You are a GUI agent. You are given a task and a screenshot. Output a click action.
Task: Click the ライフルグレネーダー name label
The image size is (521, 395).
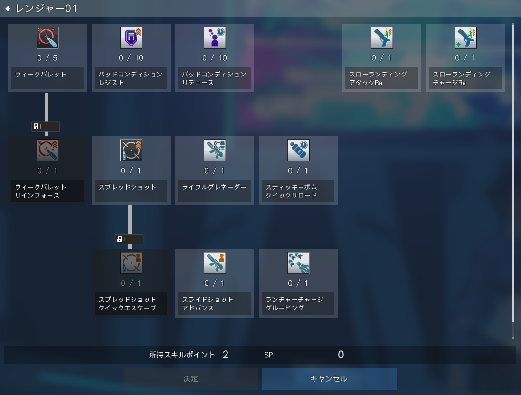(x=214, y=187)
